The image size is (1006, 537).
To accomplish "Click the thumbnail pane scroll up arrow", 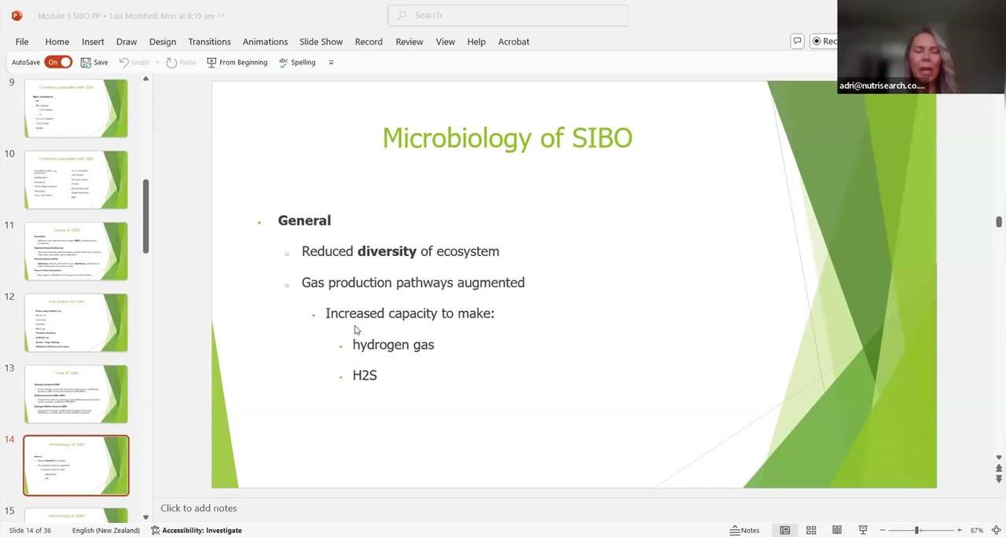I will click(x=145, y=79).
